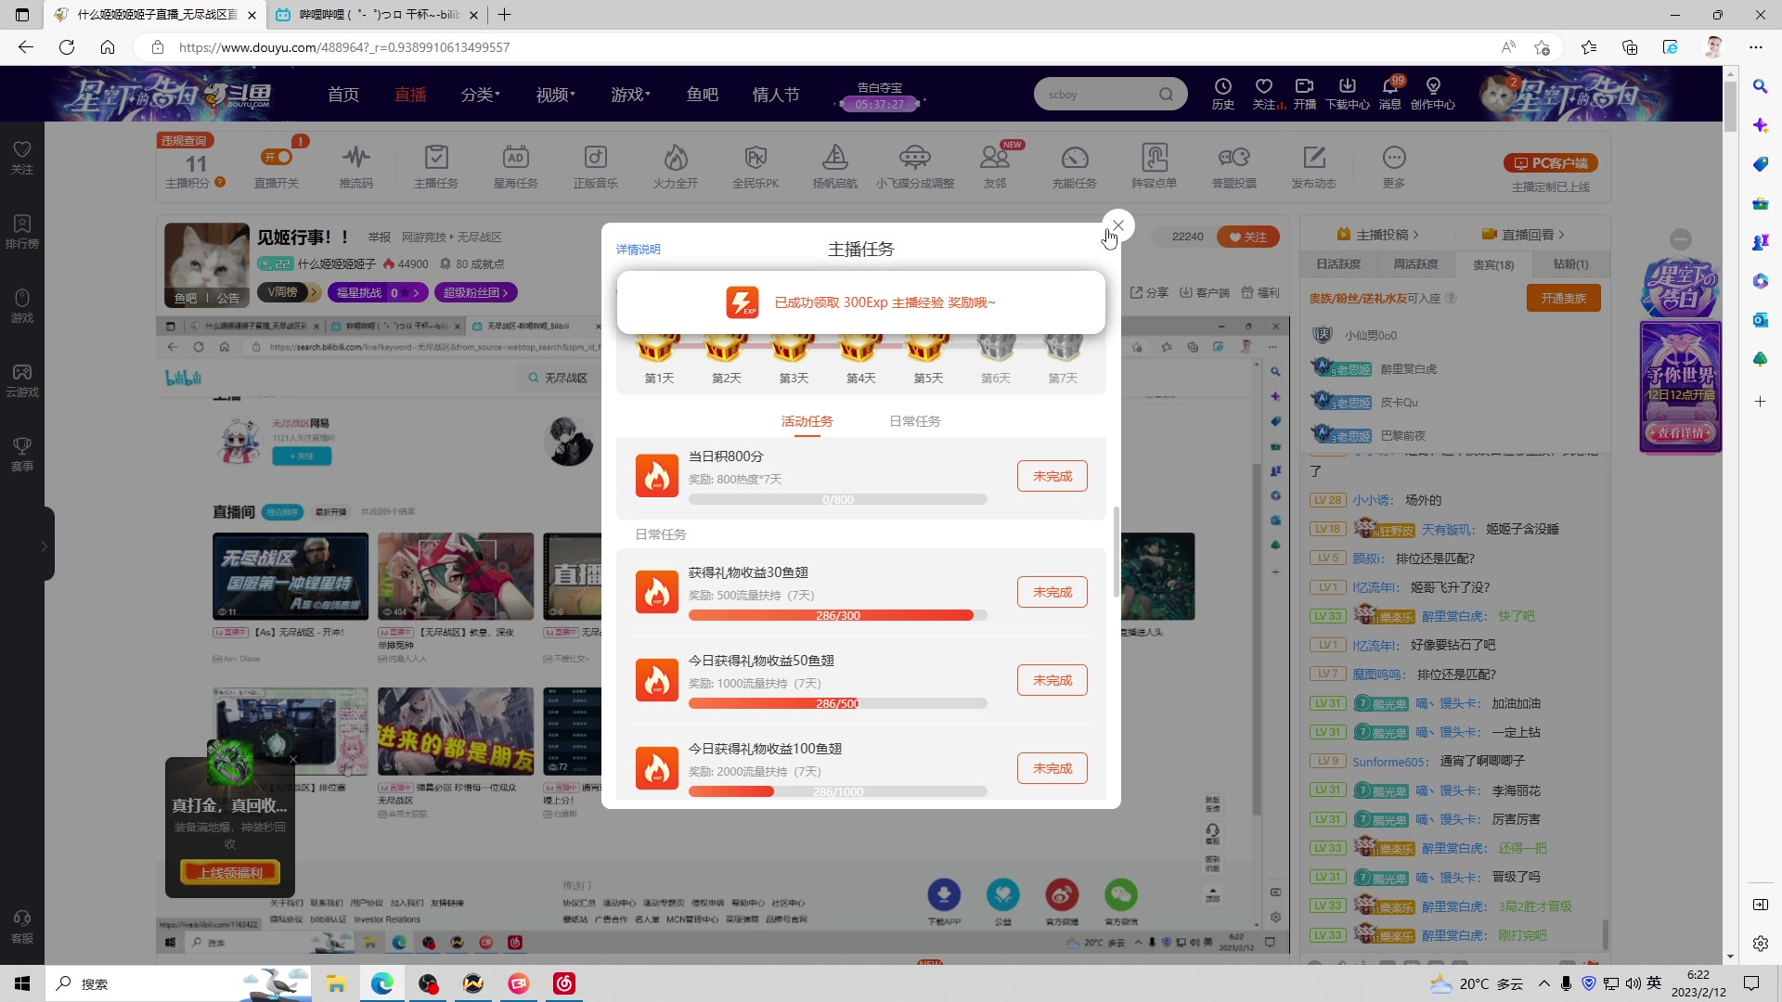This screenshot has height=1002, width=1782.
Task: Click 未完成 for 当日积800分 task
Action: click(x=1052, y=476)
